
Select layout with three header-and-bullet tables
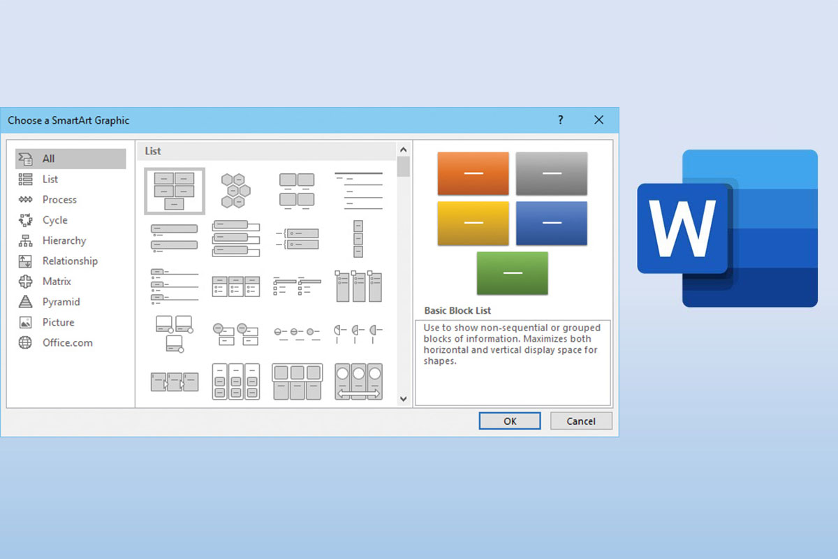[236, 286]
